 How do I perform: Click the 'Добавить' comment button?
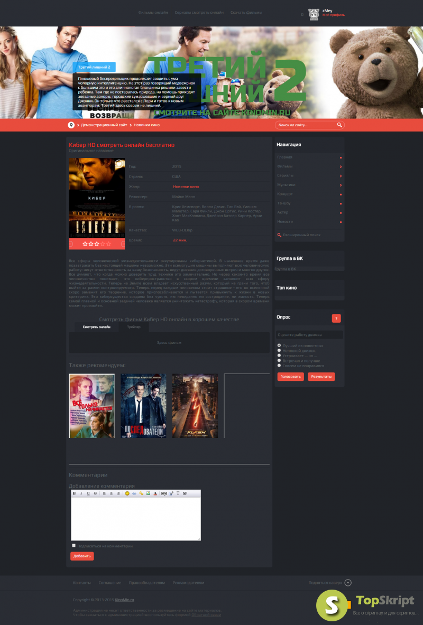[82, 556]
